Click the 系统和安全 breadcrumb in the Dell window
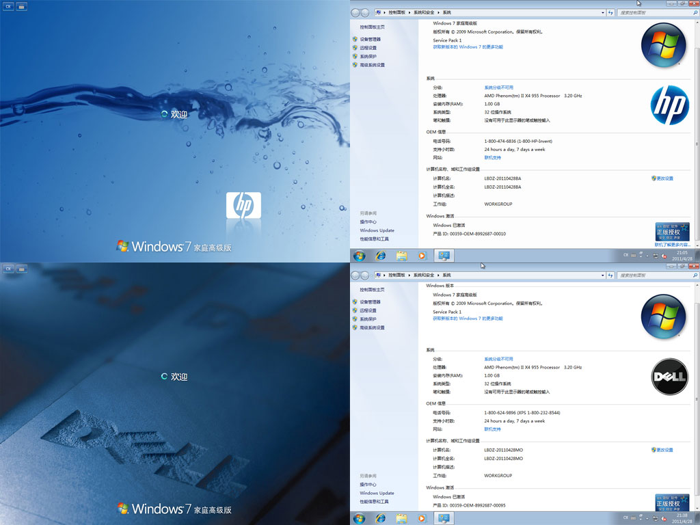This screenshot has width=700, height=525. (x=424, y=275)
